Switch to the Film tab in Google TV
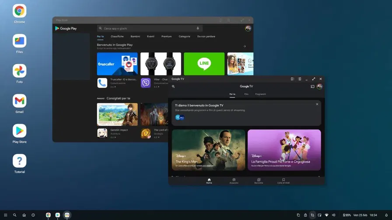The image size is (392, 220). point(246,94)
